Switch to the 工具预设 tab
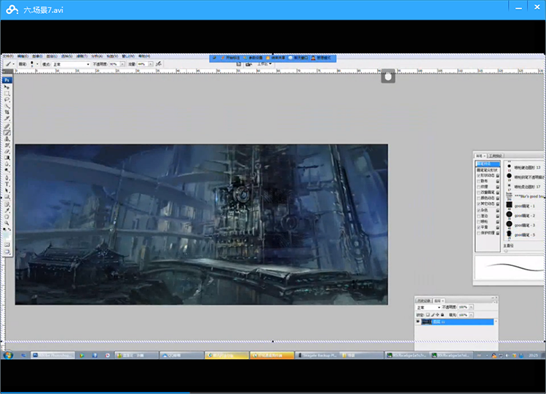This screenshot has width=546, height=394. pyautogui.click(x=495, y=156)
